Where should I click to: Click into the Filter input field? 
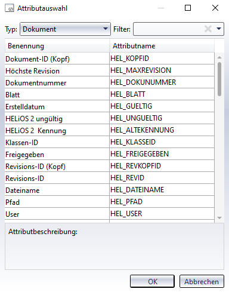pos(169,29)
